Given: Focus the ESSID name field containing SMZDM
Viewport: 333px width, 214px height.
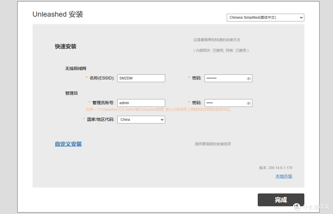Looking at the screenshot, I should 141,78.
